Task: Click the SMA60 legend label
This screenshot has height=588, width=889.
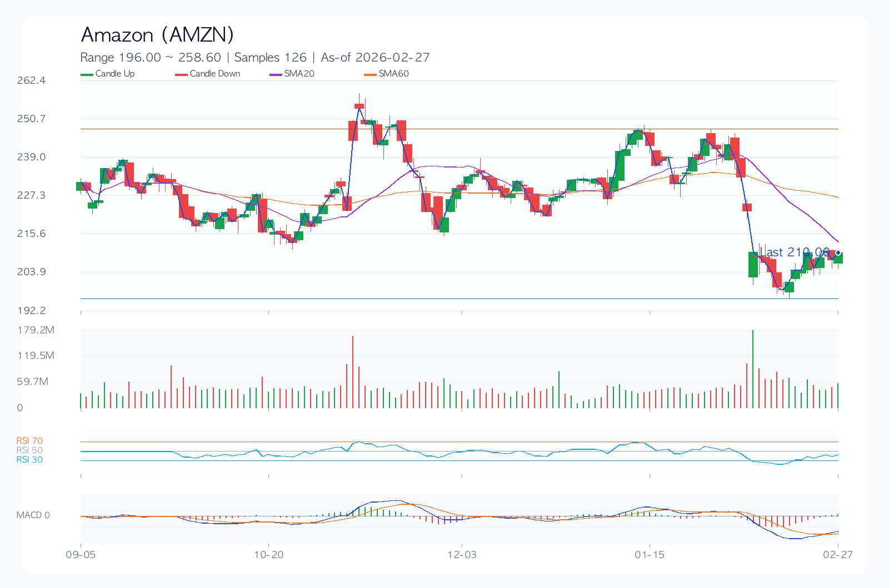Action: point(393,74)
